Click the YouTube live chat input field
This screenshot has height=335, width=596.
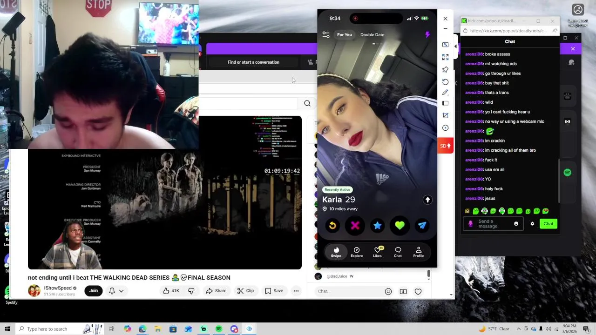349,291
